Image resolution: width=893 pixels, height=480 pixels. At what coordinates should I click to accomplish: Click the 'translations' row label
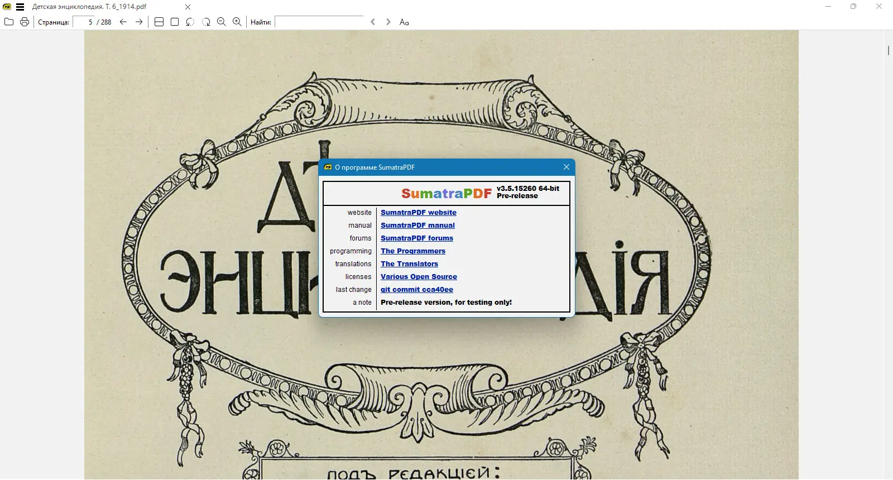pyautogui.click(x=353, y=264)
